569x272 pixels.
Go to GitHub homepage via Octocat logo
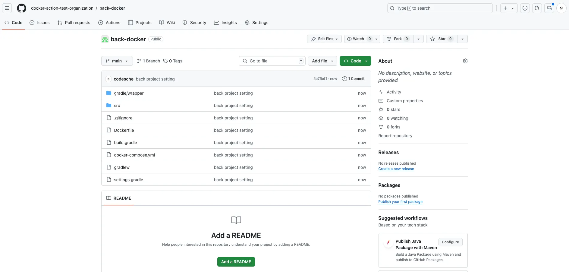[x=21, y=8]
